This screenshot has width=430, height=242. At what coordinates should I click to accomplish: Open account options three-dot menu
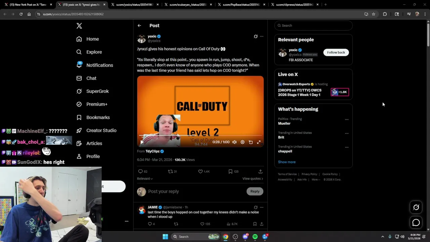tap(127, 221)
